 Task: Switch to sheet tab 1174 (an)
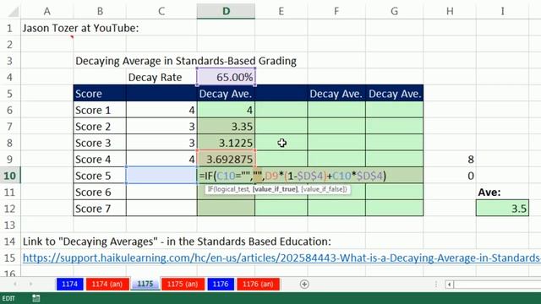pos(107,285)
